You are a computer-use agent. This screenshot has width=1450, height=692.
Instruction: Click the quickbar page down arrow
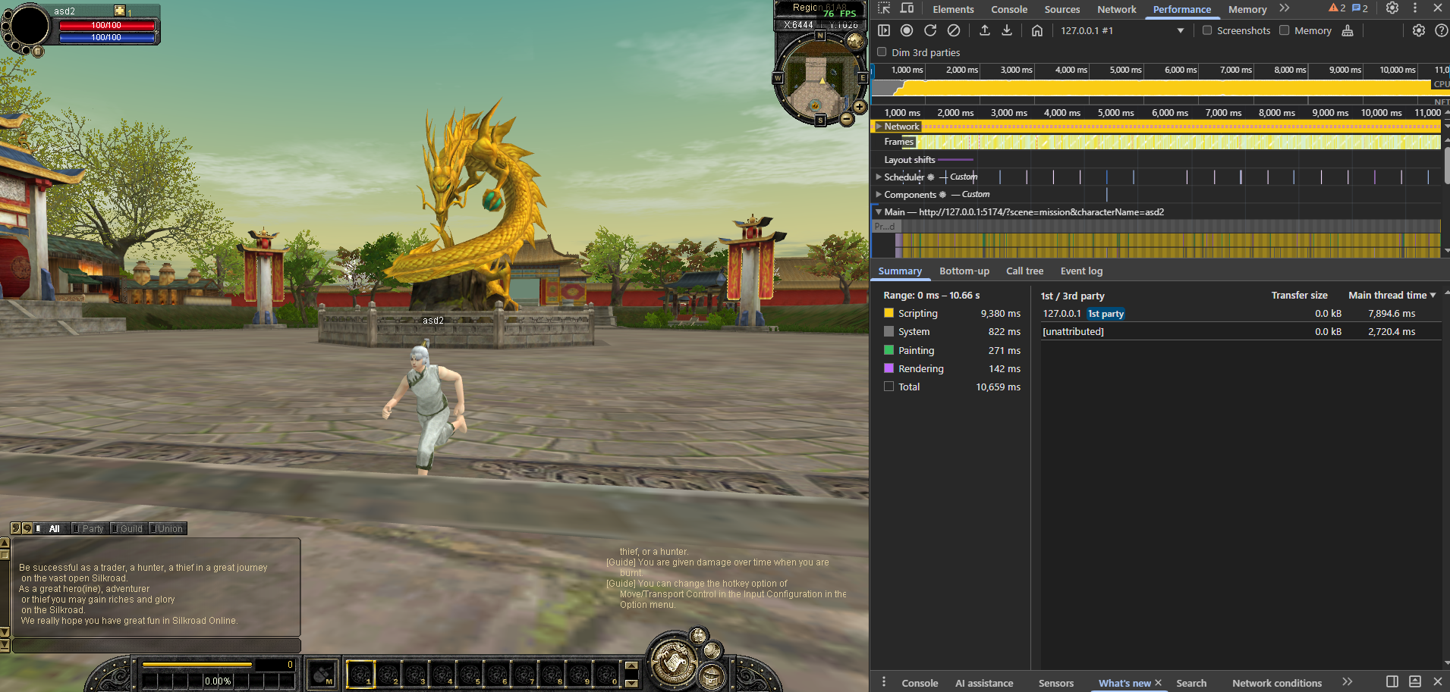click(631, 684)
